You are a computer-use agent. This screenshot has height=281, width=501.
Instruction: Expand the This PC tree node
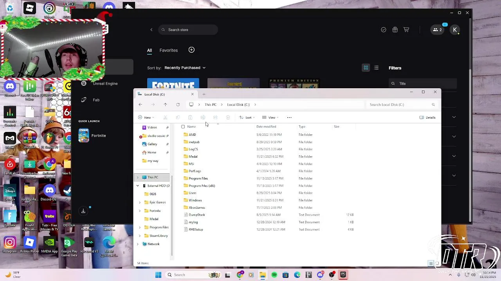[x=137, y=177]
